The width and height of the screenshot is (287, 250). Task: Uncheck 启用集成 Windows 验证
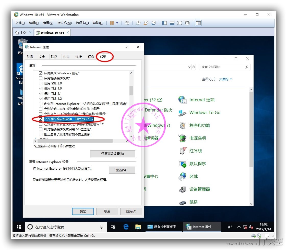tap(41, 73)
